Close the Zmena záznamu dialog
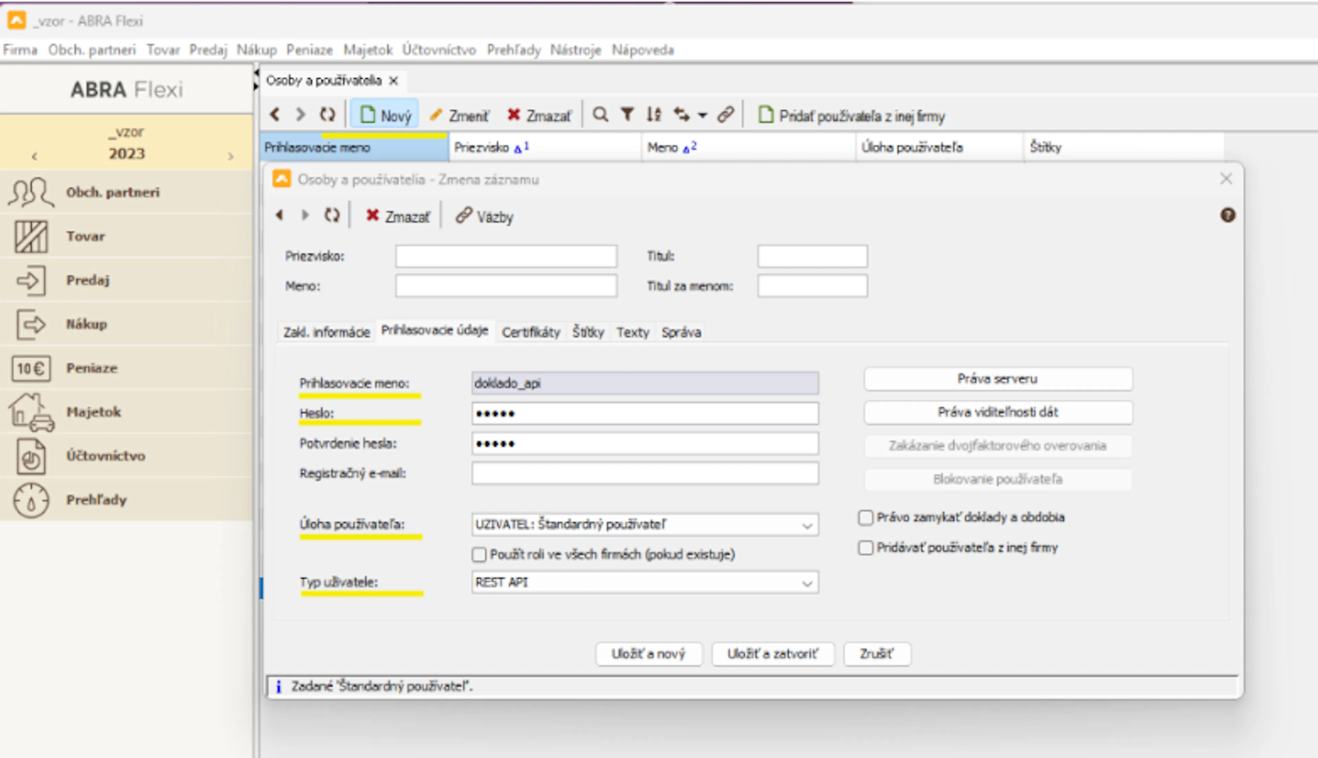The height and width of the screenshot is (758, 1318). (1226, 179)
